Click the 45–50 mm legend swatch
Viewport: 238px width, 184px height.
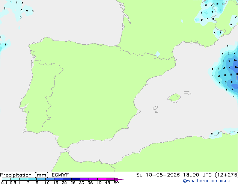(x=110, y=179)
